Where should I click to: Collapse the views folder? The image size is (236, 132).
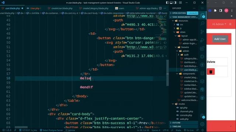pyautogui.click(x=183, y=32)
